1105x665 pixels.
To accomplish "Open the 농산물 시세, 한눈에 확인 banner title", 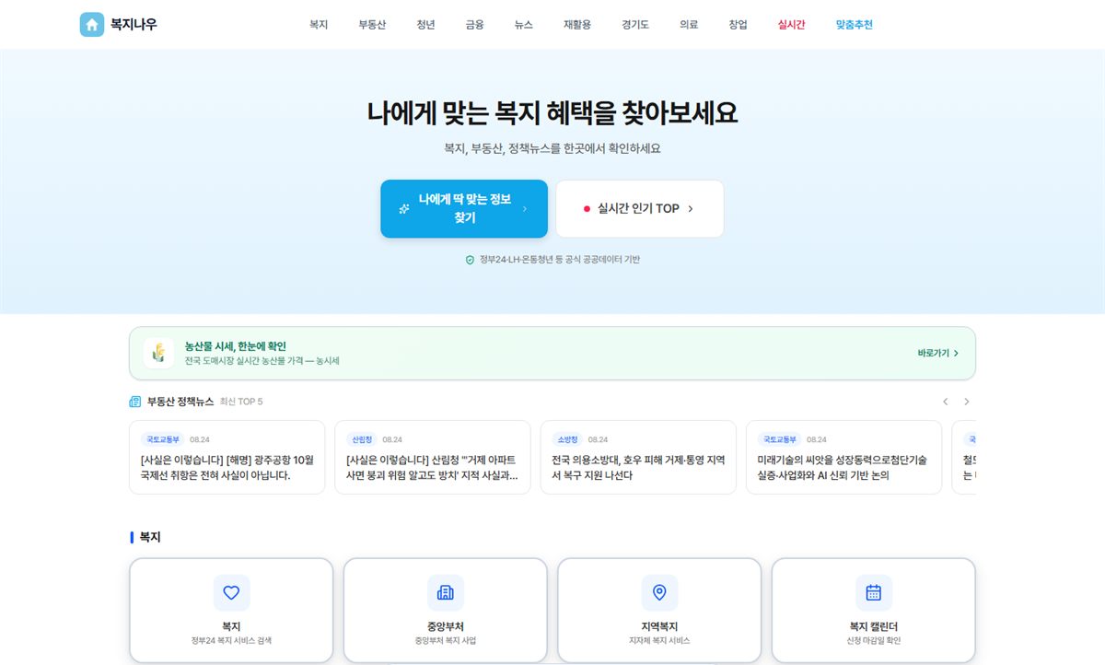I will click(x=235, y=346).
